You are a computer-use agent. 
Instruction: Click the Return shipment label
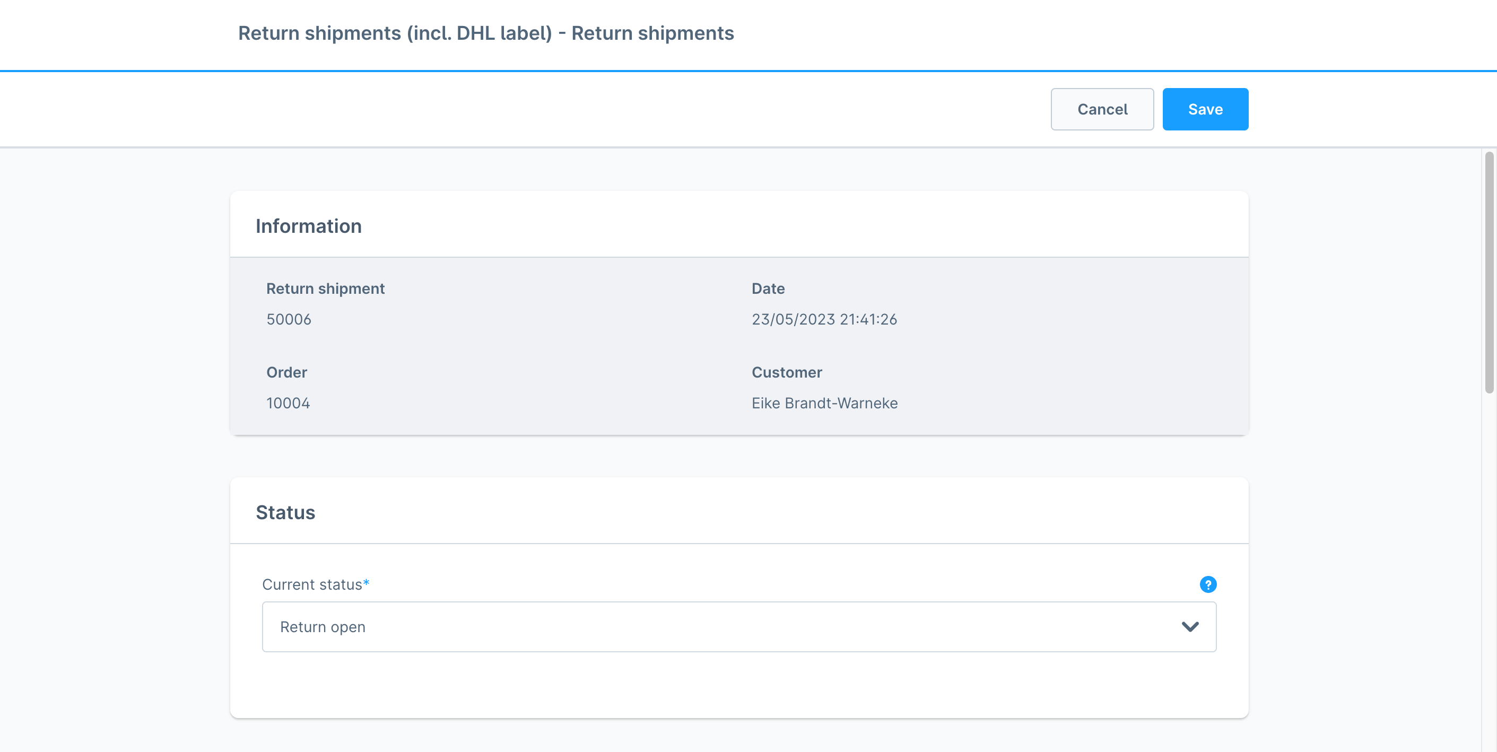click(x=325, y=288)
